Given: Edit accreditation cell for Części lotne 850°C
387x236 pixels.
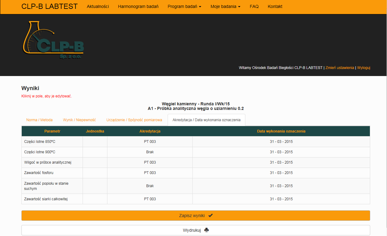Looking at the screenshot, I should [x=150, y=142].
